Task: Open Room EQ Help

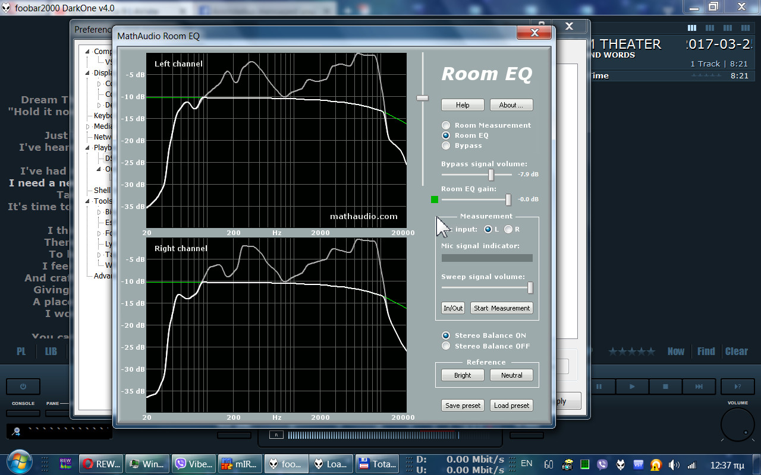Action: (463, 105)
